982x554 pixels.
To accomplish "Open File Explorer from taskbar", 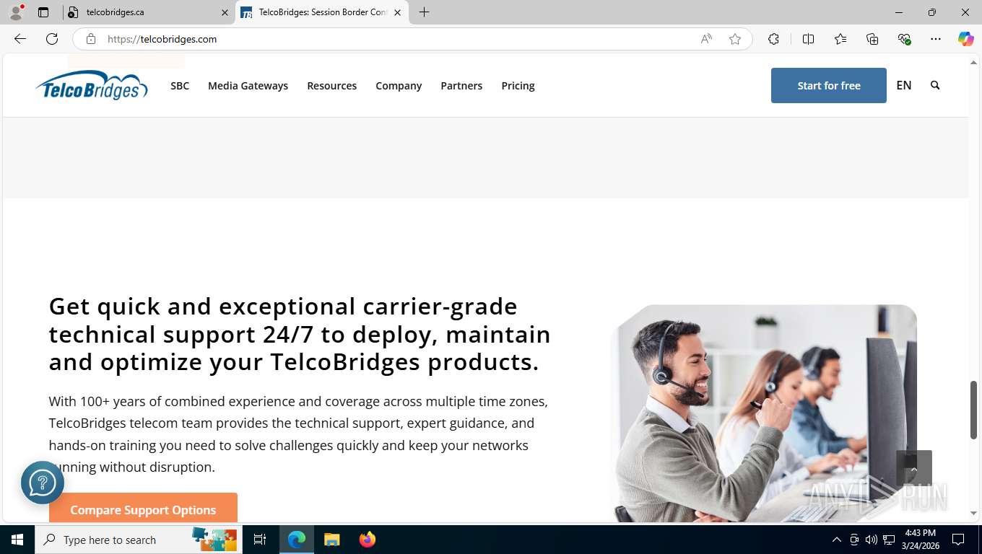I will click(x=331, y=540).
